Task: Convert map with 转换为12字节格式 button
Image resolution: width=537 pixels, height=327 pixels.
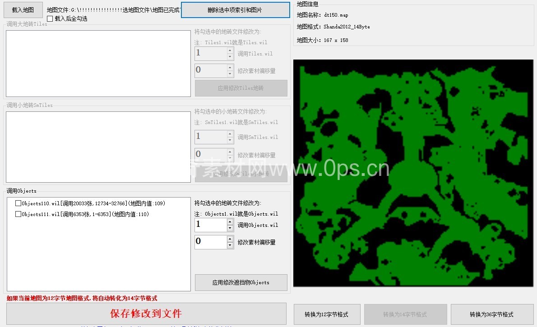Action: (x=326, y=314)
